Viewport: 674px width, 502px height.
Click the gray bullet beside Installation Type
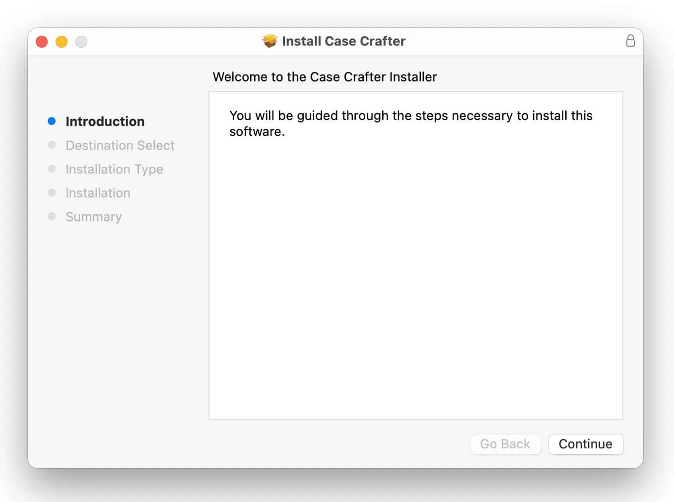[x=52, y=169]
